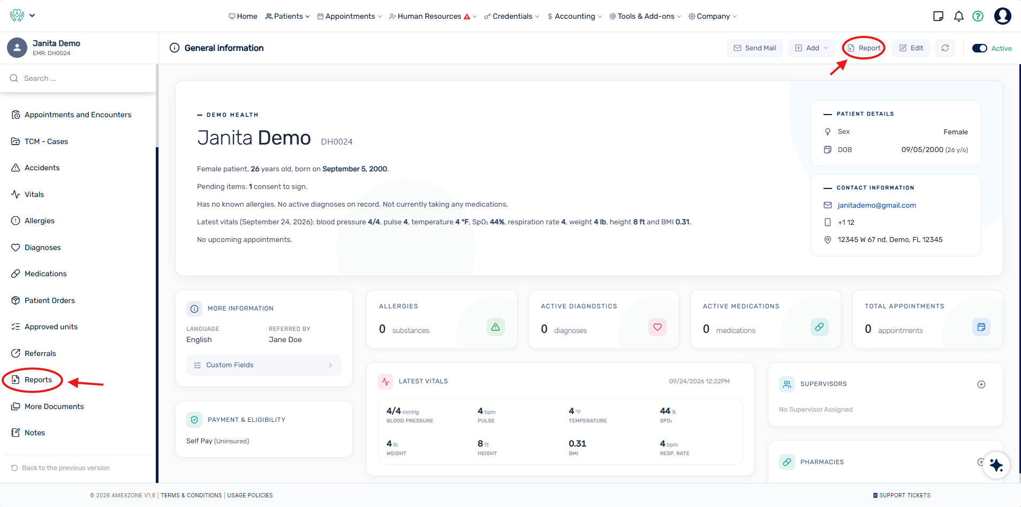Image resolution: width=1021 pixels, height=507 pixels.
Task: Open the Support Tickets link
Action: (902, 496)
